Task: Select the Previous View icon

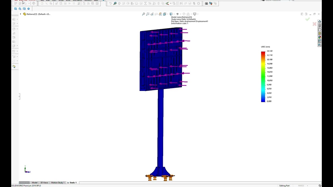Action: (x=152, y=14)
